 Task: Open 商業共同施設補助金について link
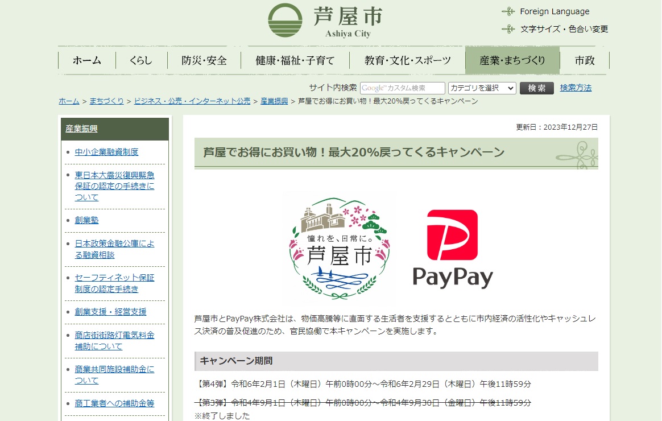pos(114,375)
